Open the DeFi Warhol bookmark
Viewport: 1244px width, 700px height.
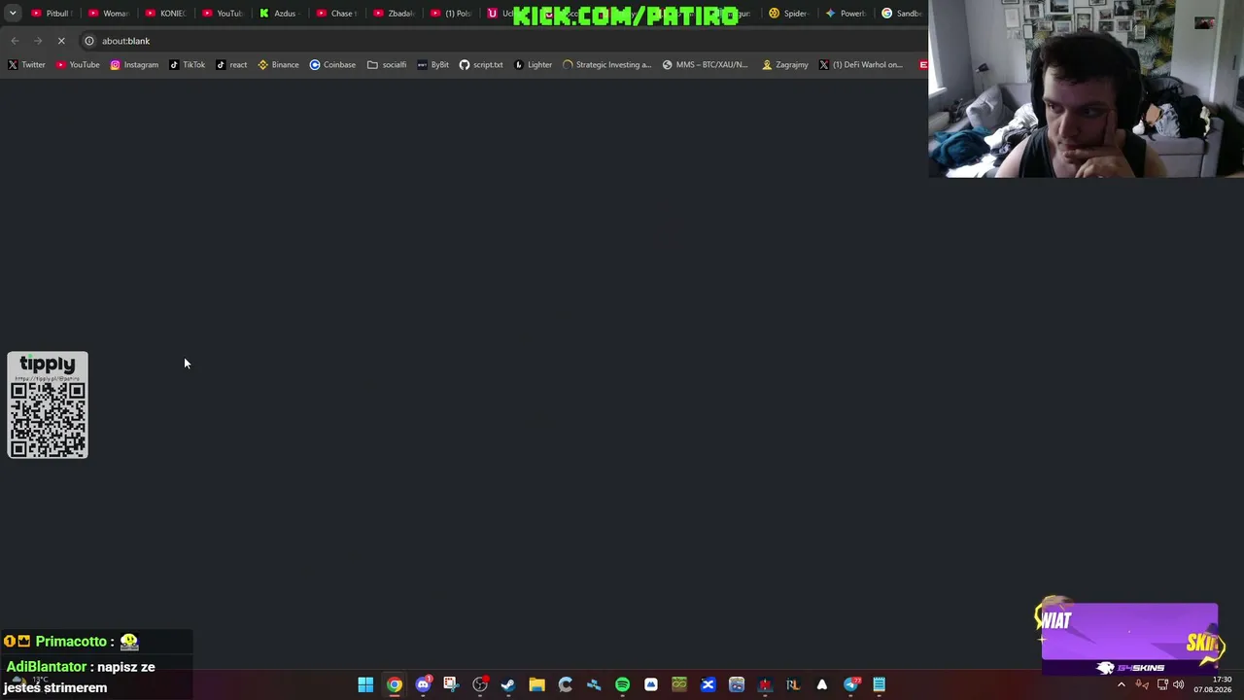point(861,65)
